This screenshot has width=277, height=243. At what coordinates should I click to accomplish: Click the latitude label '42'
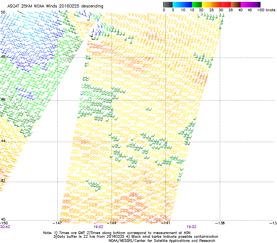coord(3,181)
